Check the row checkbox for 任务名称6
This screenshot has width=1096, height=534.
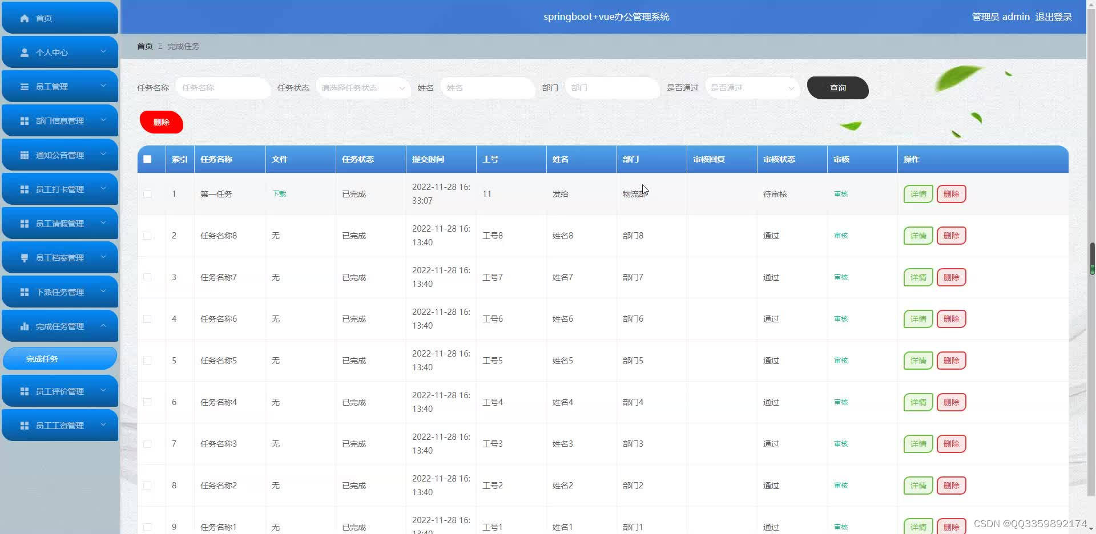(147, 319)
